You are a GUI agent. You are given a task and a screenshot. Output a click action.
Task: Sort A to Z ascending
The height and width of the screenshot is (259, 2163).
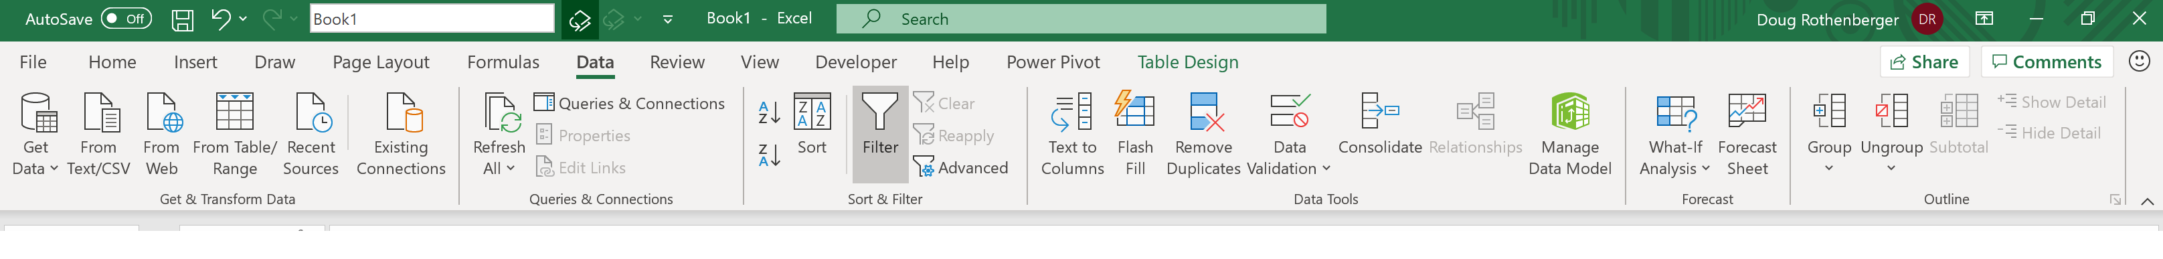769,112
